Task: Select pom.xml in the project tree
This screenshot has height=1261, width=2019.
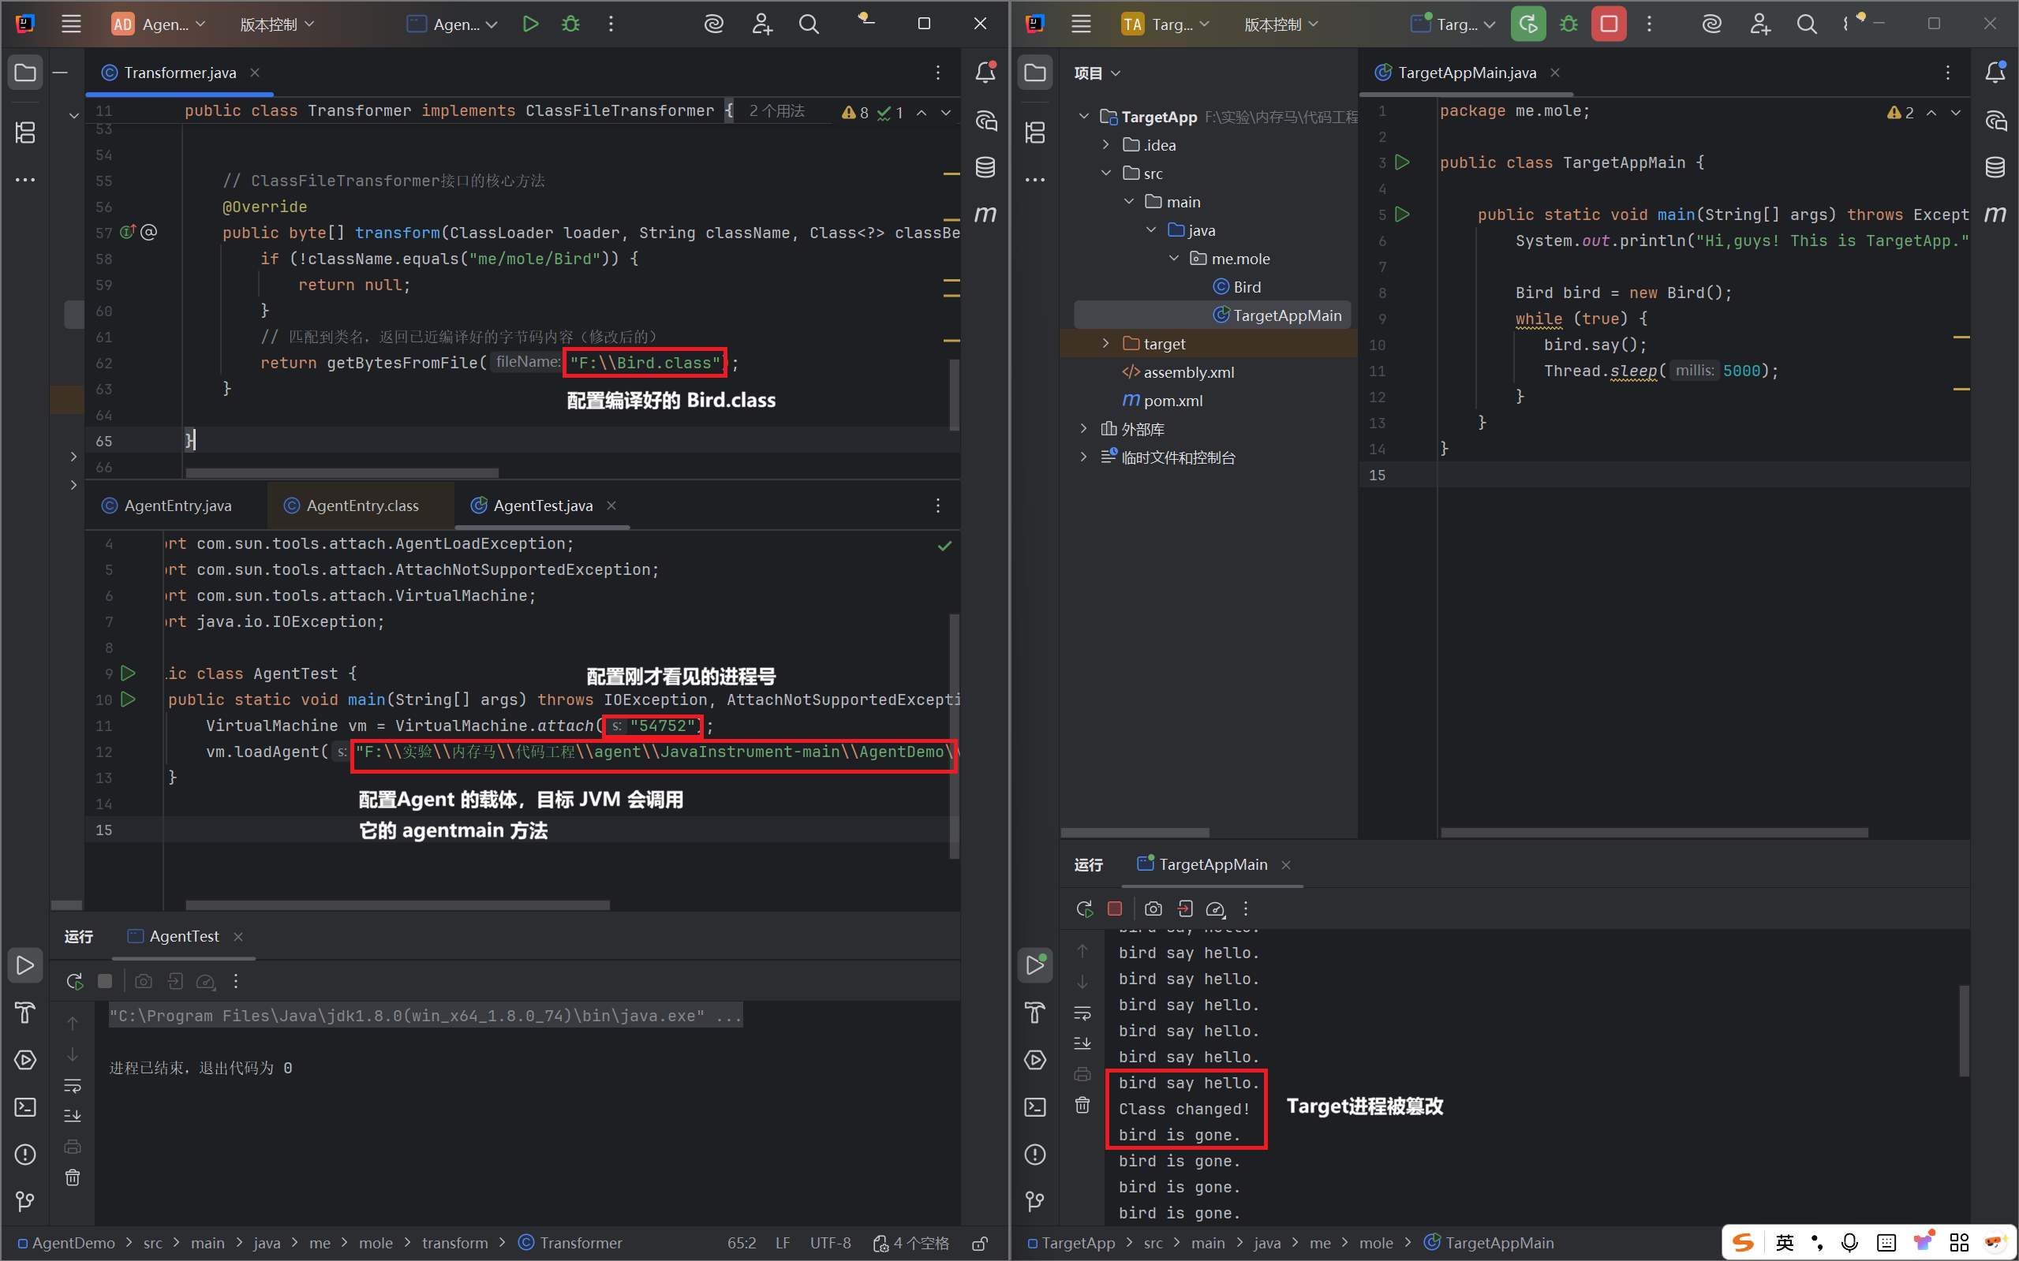Action: (x=1172, y=401)
